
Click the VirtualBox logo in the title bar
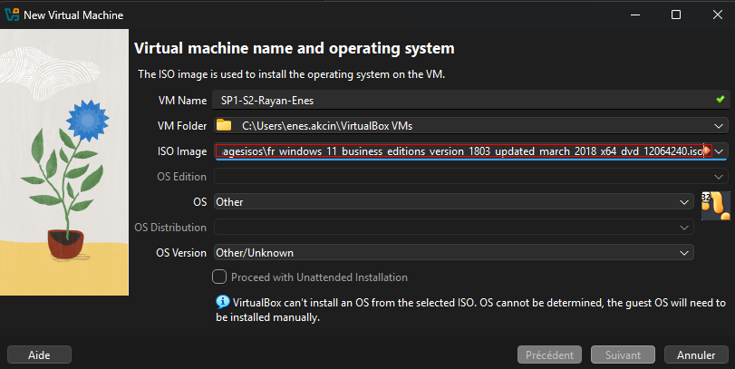click(13, 15)
